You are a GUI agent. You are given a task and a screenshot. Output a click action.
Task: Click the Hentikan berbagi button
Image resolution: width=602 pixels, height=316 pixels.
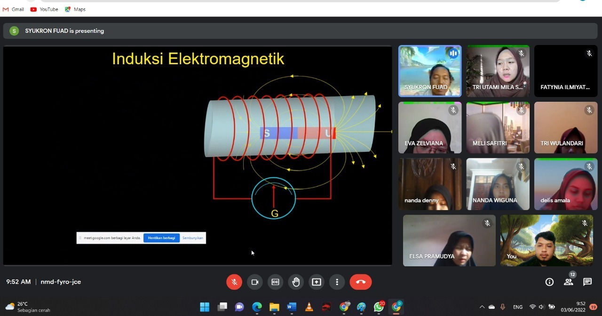click(x=161, y=238)
